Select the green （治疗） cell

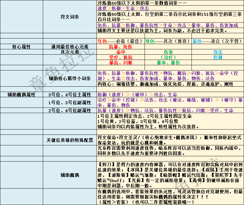[x=168, y=57]
